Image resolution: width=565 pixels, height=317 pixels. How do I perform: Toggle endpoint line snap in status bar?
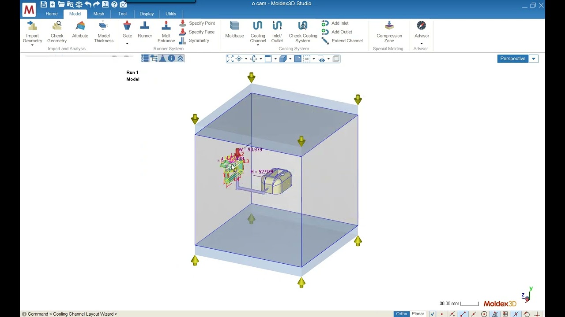(463, 314)
